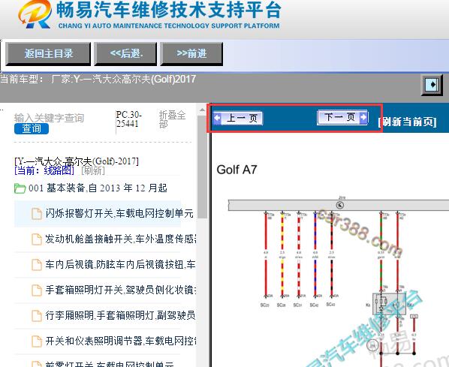The height and width of the screenshot is (367, 449).
Task: Click document icon beside 闪烁报警灯开关
Action: click(36, 214)
